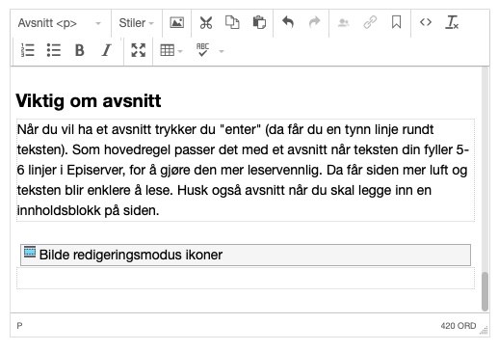Open the table insert dropdown

pyautogui.click(x=171, y=50)
